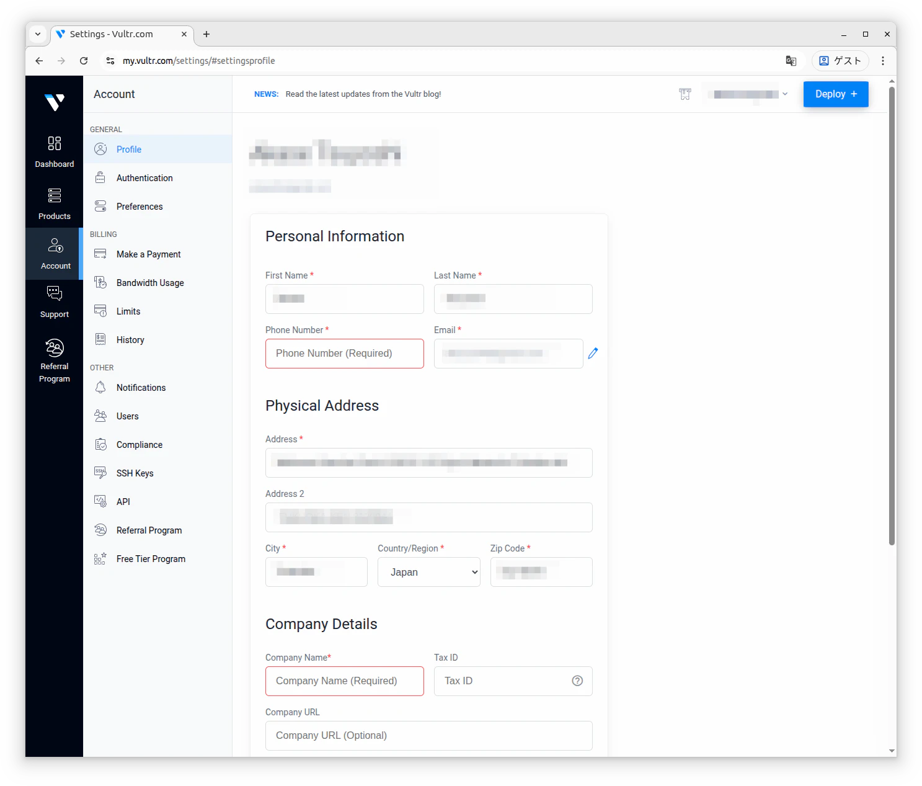Open the Country/Region Japan dropdown
This screenshot has height=786, width=922.
(x=429, y=572)
